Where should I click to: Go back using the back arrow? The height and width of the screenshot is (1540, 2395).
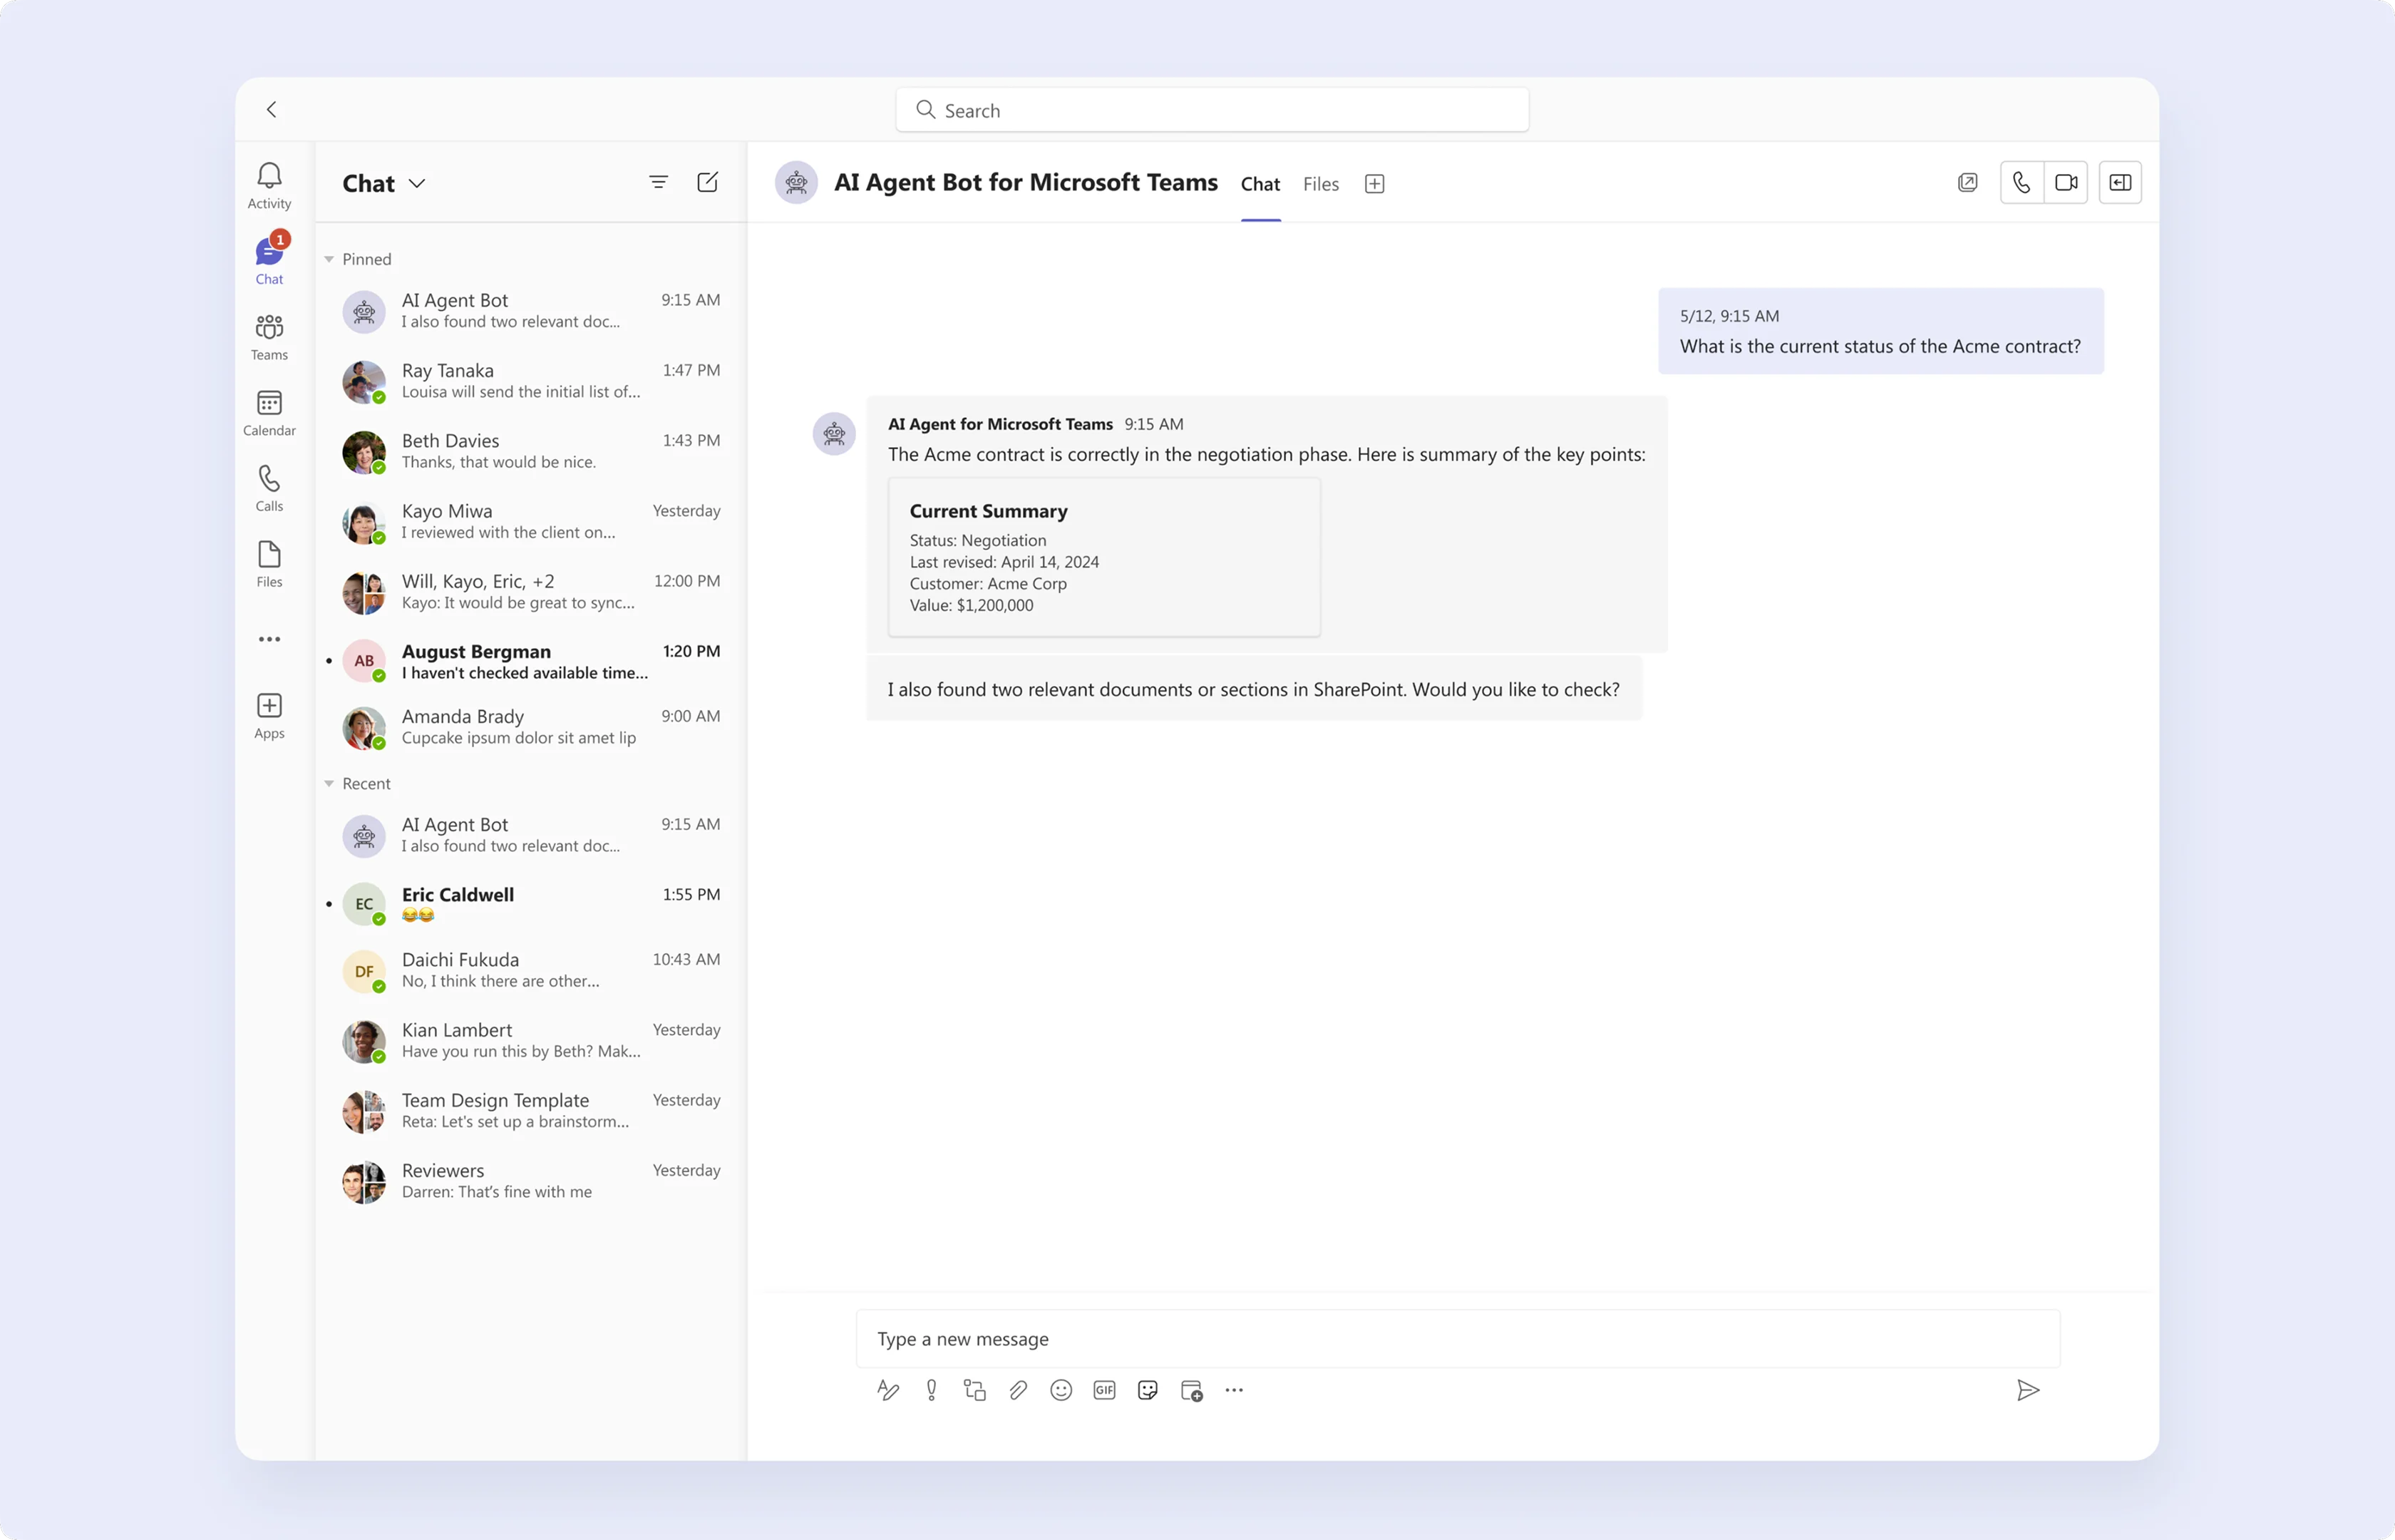click(272, 109)
